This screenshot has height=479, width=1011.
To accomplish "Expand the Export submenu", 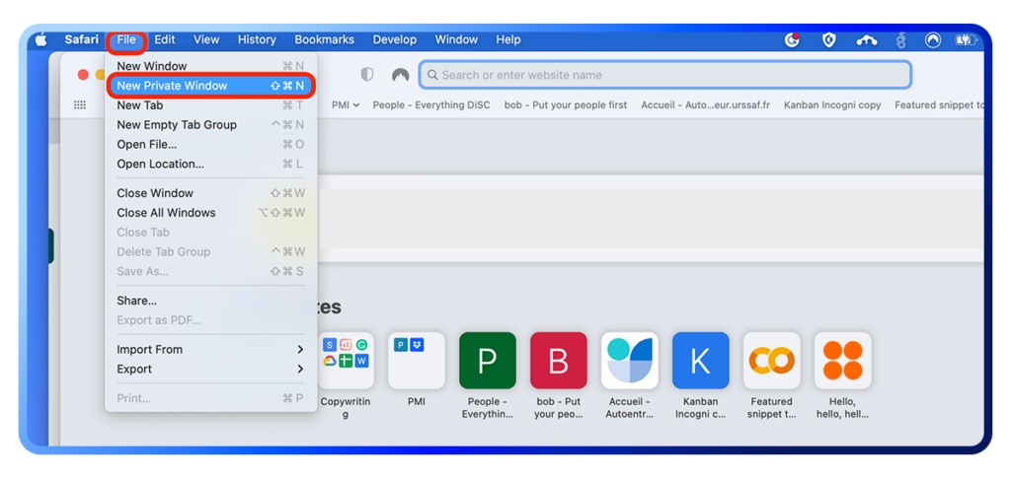I will (x=209, y=370).
